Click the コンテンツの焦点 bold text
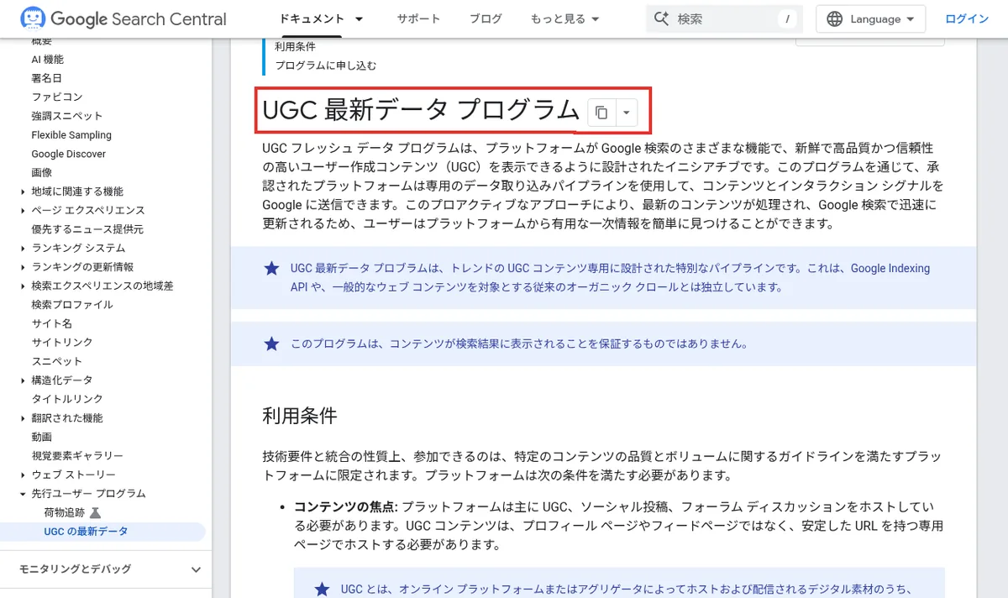This screenshot has width=1008, height=598. (x=347, y=506)
